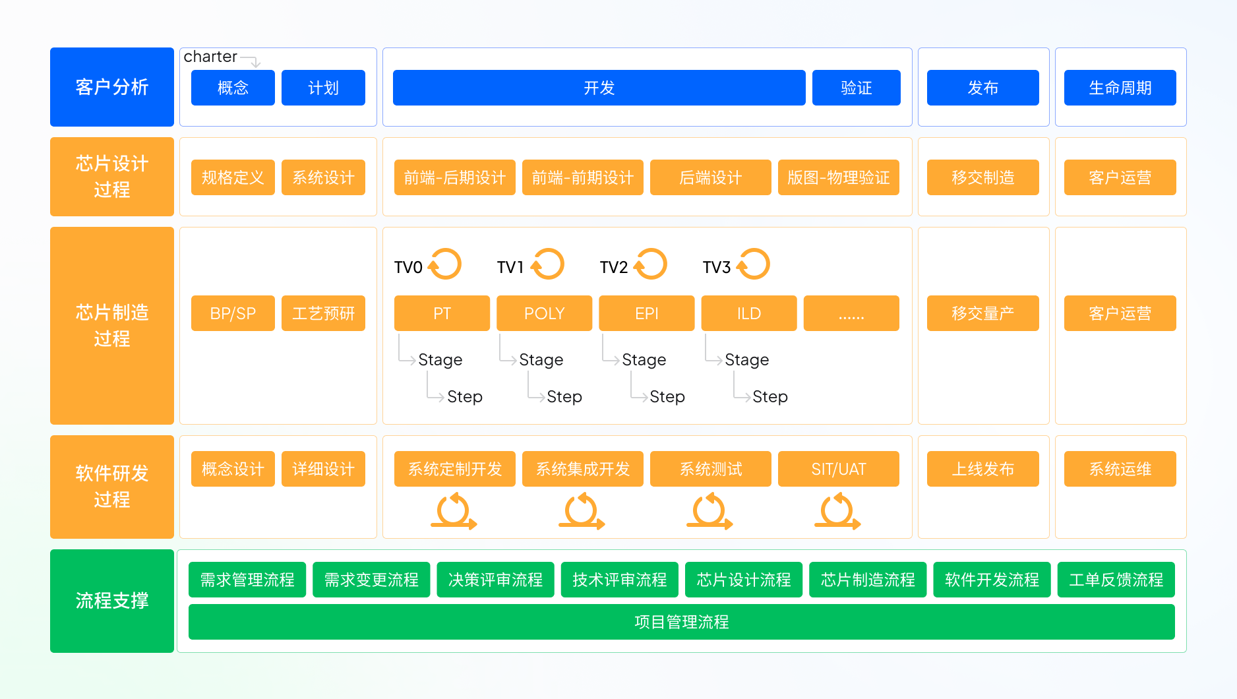This screenshot has width=1237, height=699.
Task: Click the 系统运维 block
Action: [1120, 469]
